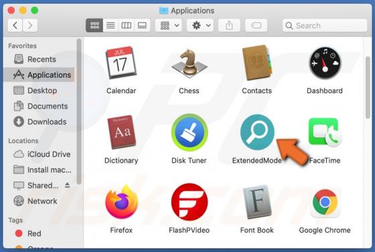The width and height of the screenshot is (375, 252).
Task: Open the Calendar app icon
Action: [121, 63]
